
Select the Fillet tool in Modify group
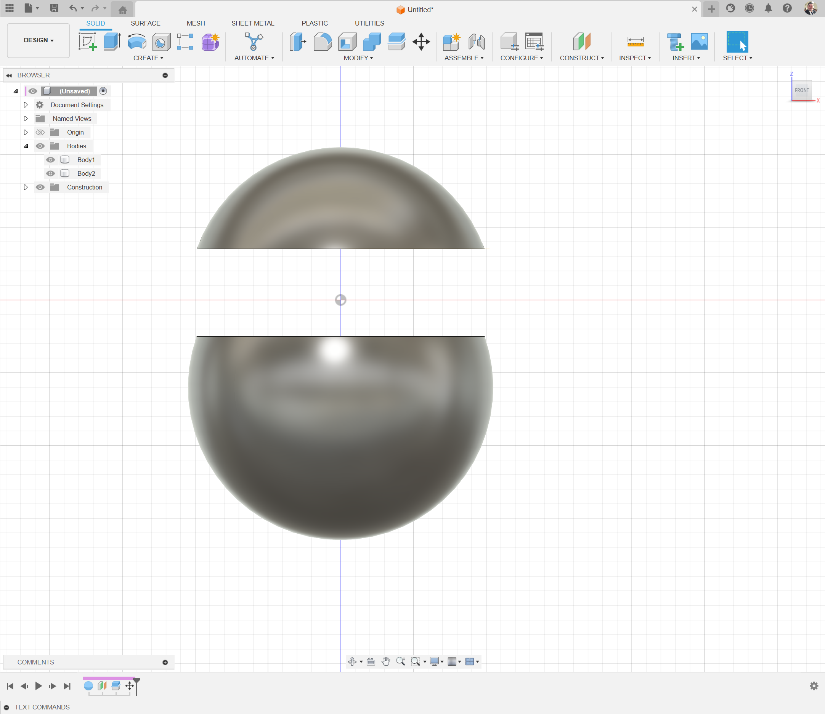point(323,42)
